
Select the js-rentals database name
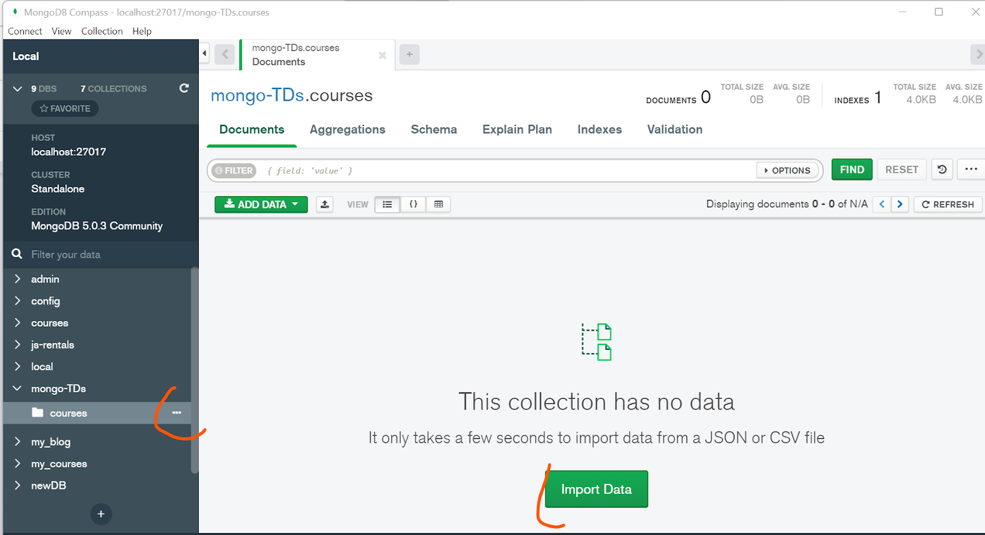pos(53,345)
